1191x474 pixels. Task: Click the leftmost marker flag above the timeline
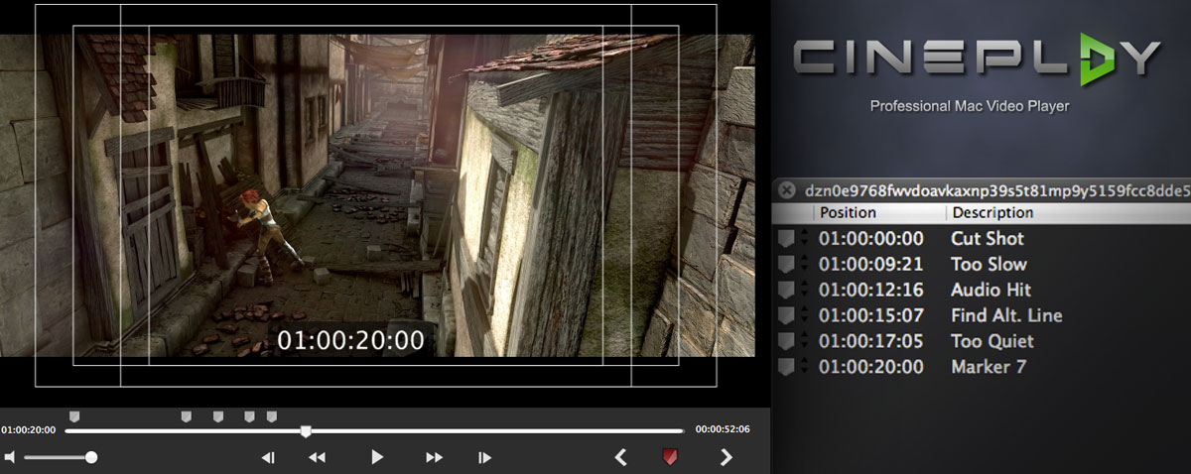click(74, 416)
